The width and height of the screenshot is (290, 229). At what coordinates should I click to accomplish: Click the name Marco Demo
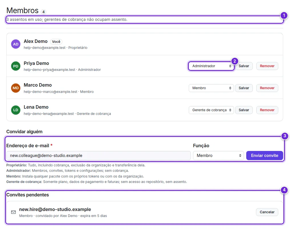coord(37,85)
